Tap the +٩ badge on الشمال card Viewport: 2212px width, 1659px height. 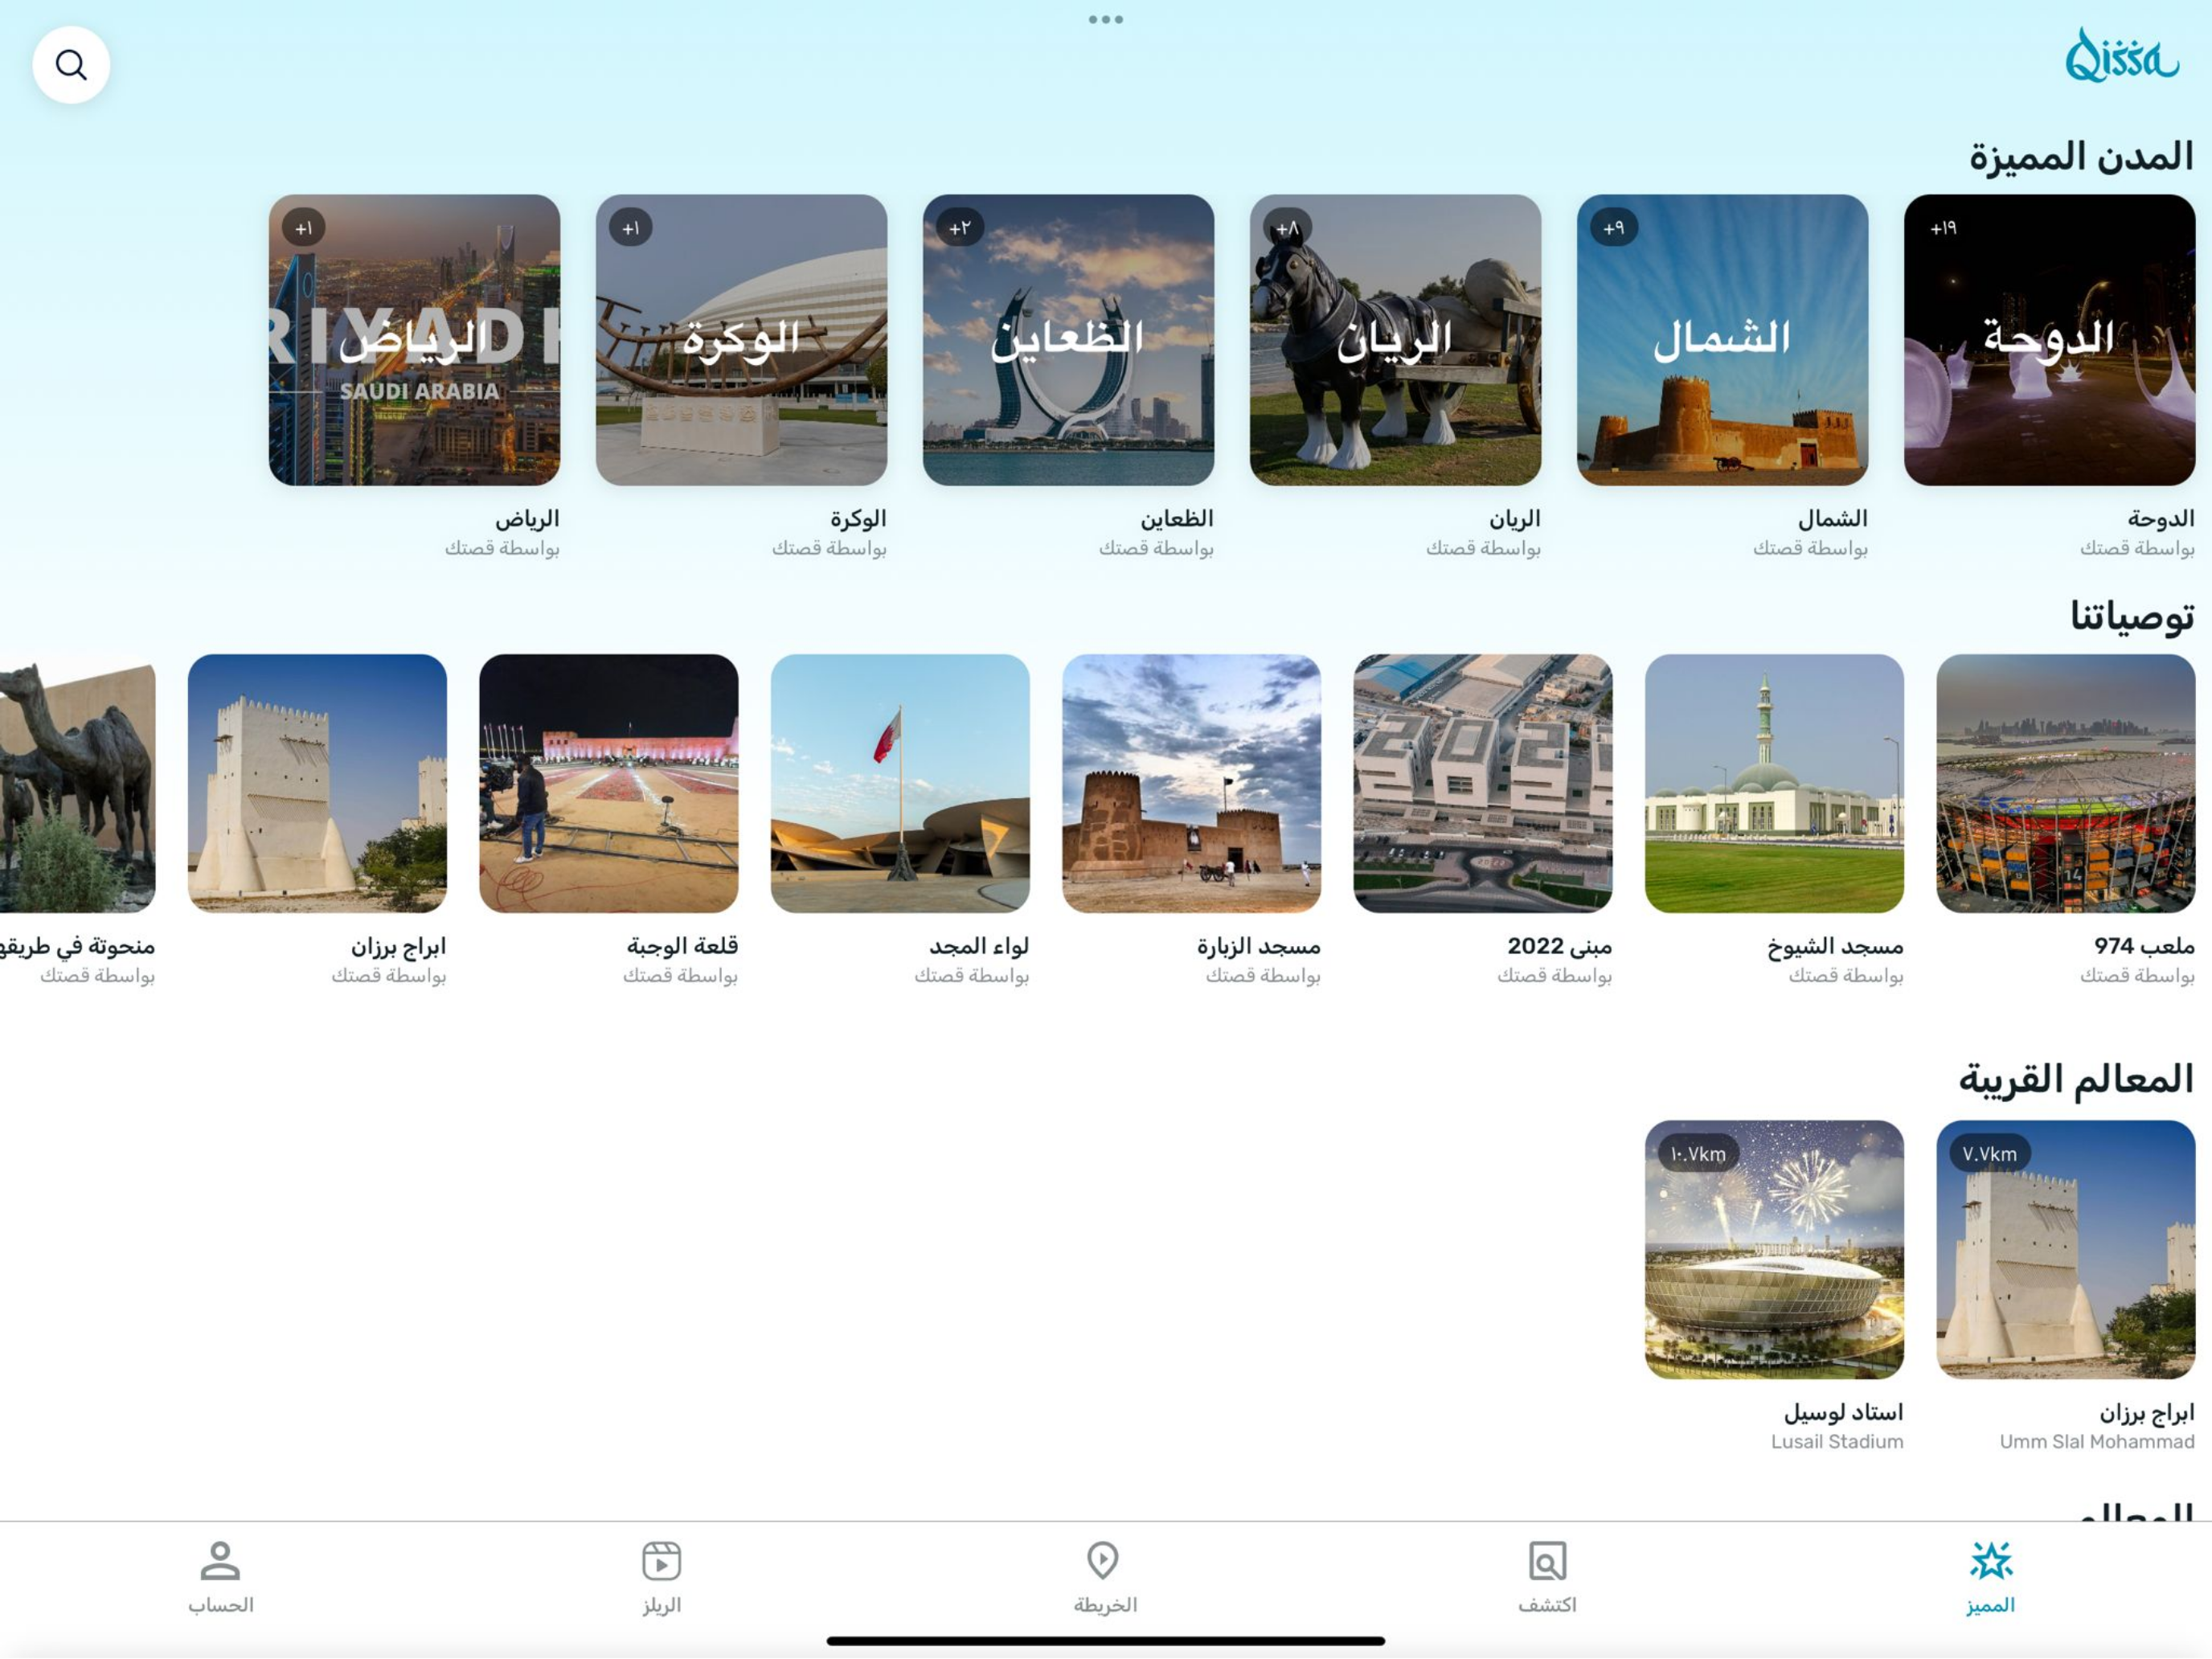tap(1614, 228)
